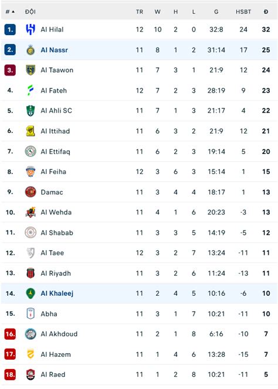Sort by the Đ points column header
The image size is (278, 389).
(x=266, y=12)
